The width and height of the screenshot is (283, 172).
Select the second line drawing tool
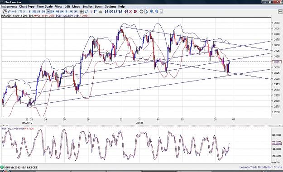pyautogui.click(x=111, y=12)
